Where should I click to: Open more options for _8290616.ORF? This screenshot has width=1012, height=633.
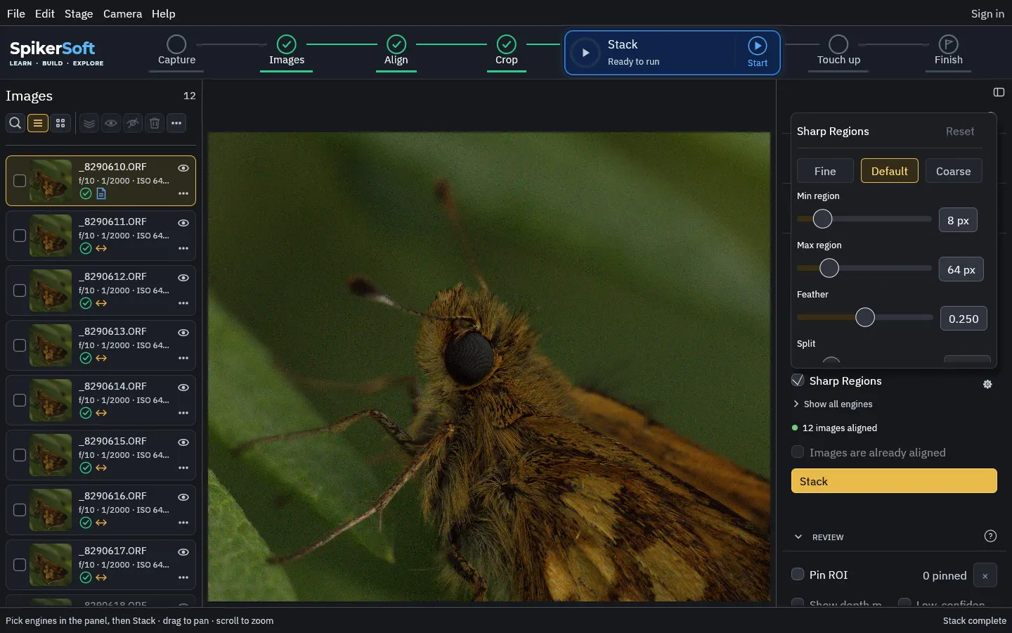[183, 523]
